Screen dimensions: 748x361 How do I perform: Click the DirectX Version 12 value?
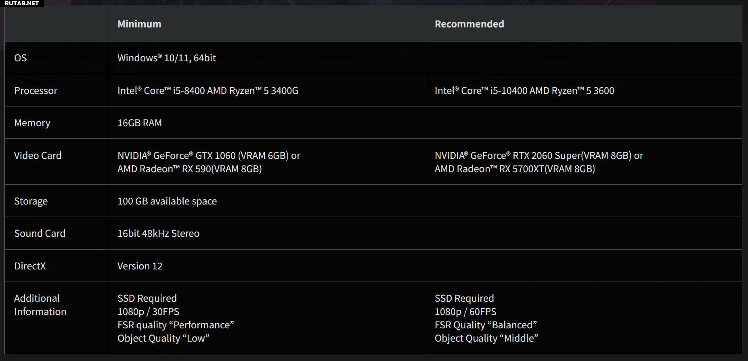pyautogui.click(x=140, y=266)
